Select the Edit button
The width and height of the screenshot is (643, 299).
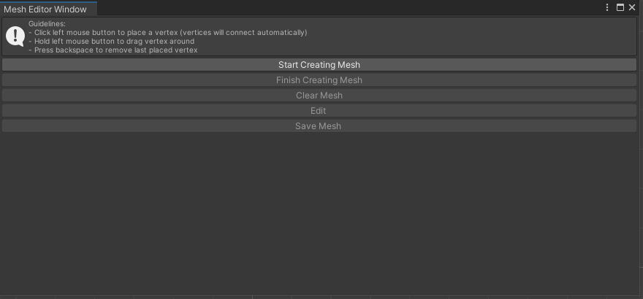click(319, 111)
